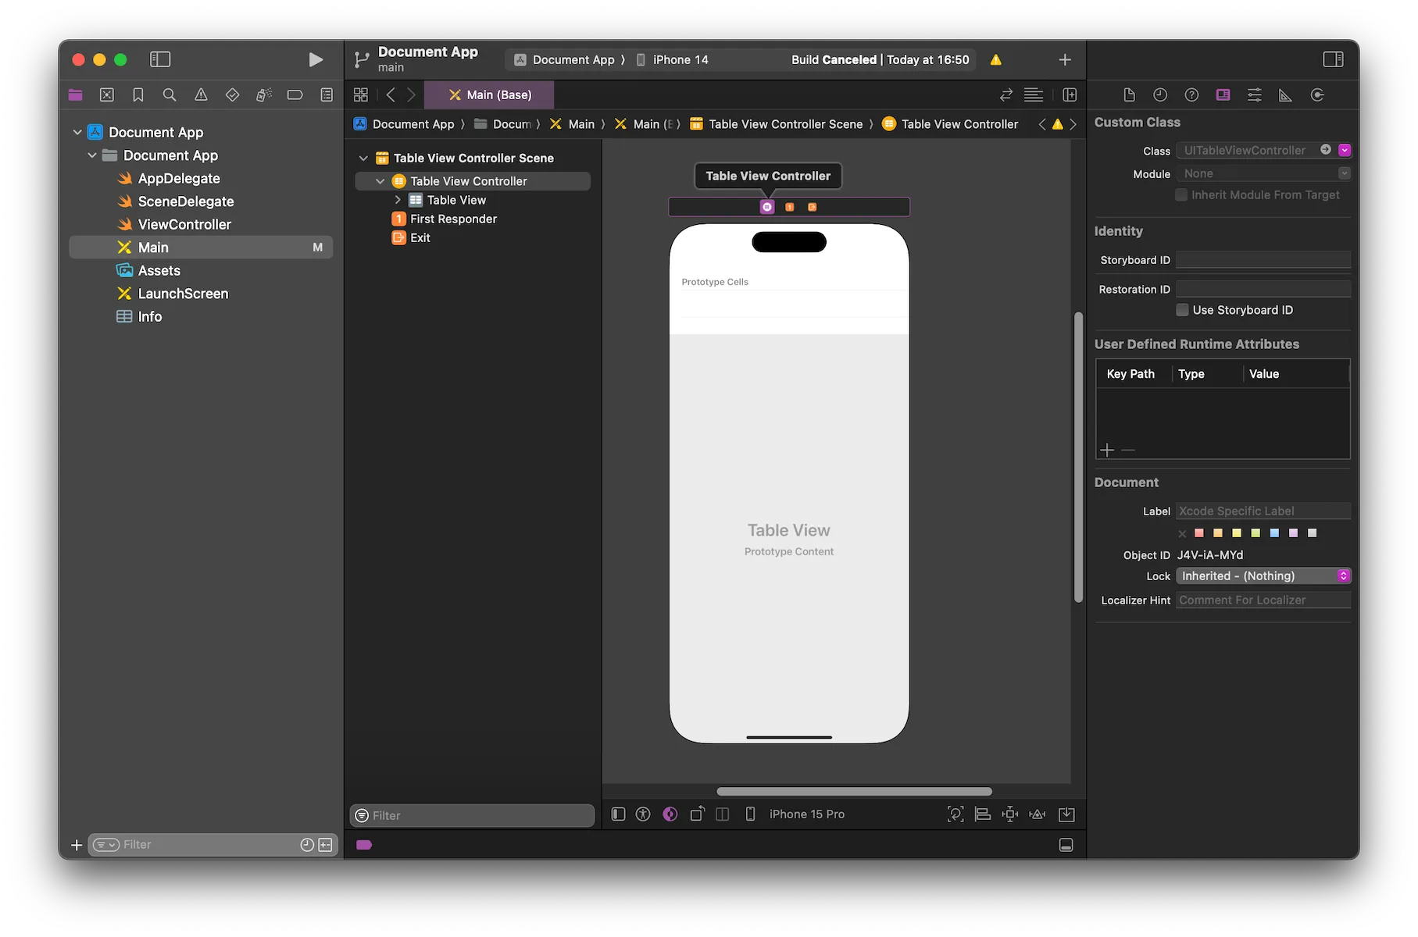The image size is (1418, 937).
Task: Toggle the right inspector panel
Action: click(x=1333, y=60)
